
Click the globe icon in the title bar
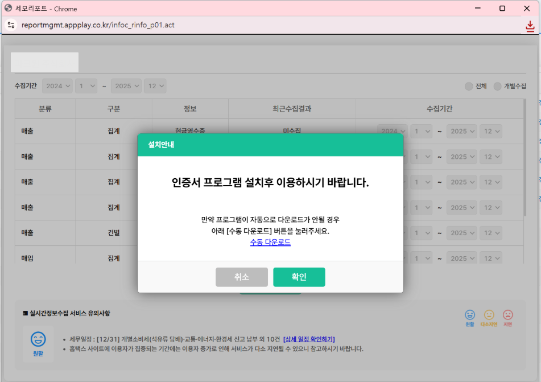point(8,9)
